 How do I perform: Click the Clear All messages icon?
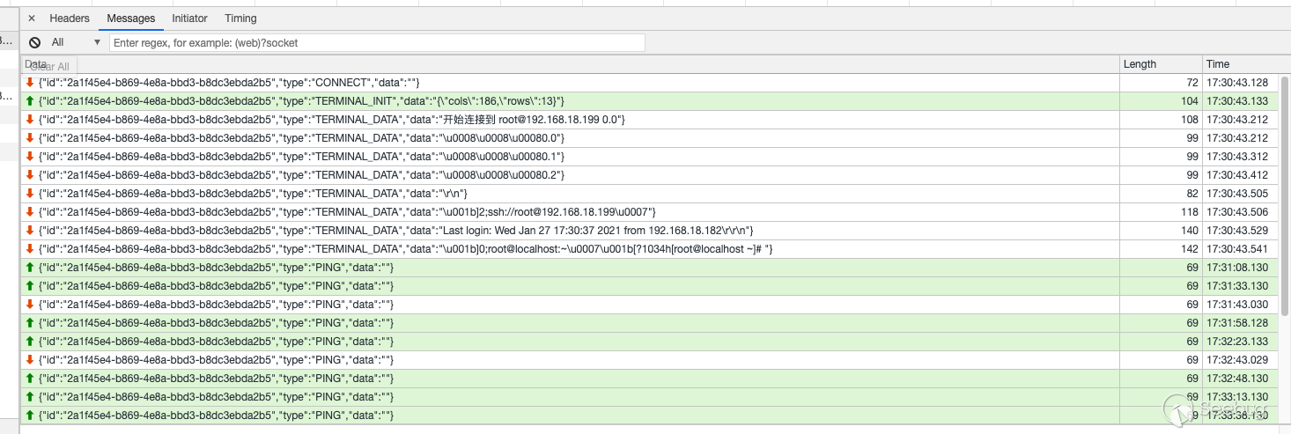pyautogui.click(x=34, y=42)
